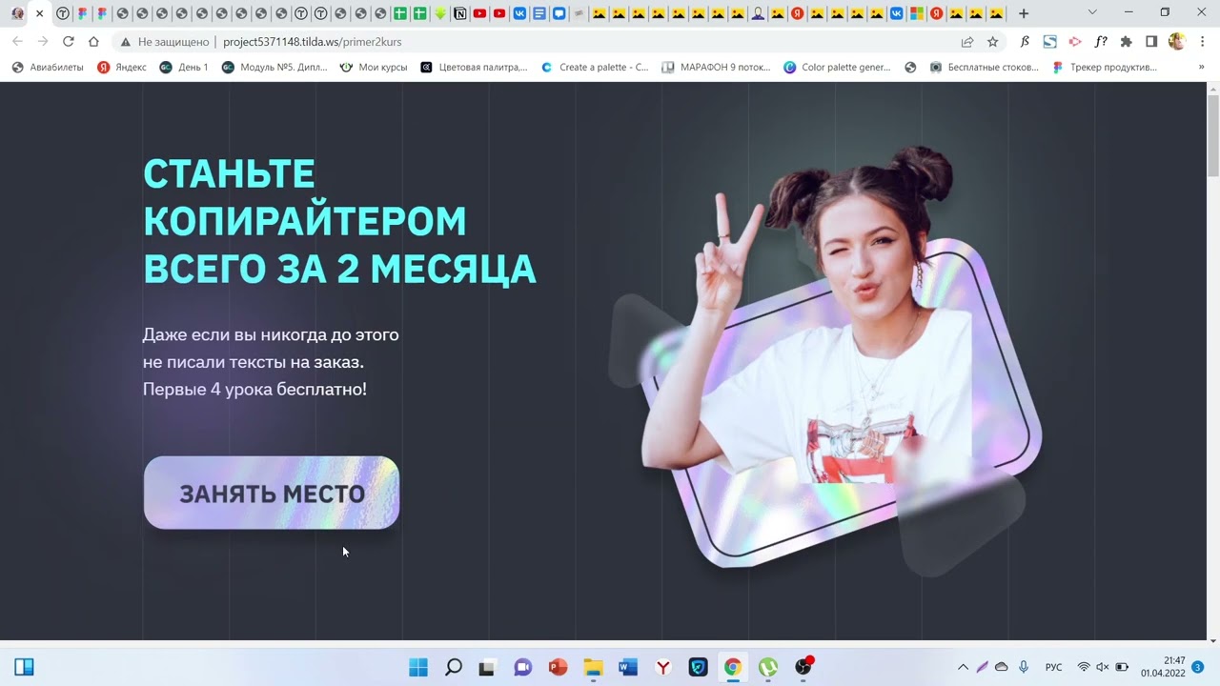This screenshot has width=1220, height=686.
Task: Open the fonts 'f?' extension icon
Action: coord(1101,42)
